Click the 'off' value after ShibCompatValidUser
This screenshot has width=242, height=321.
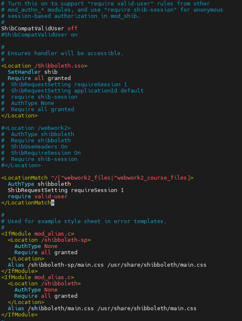pos(73,28)
